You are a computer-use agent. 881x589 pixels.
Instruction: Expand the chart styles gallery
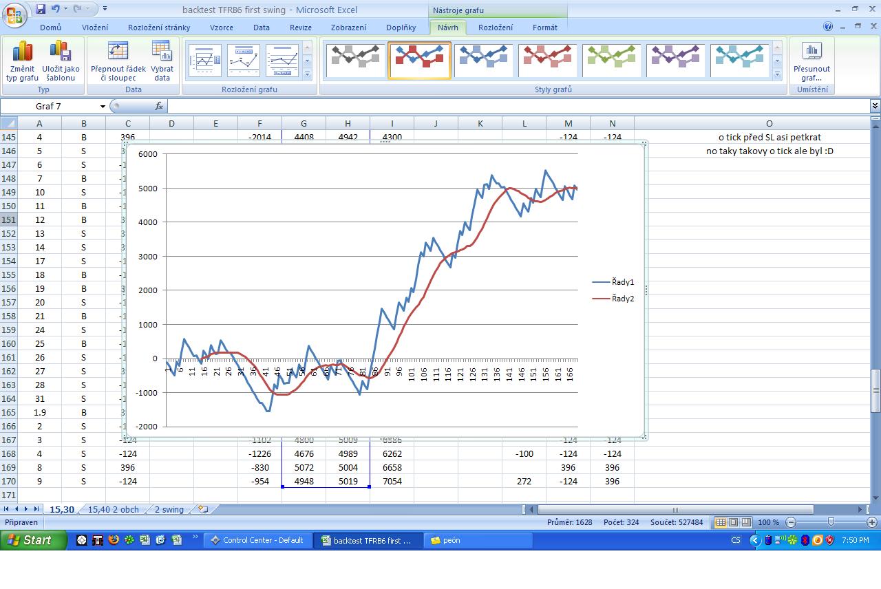[x=777, y=74]
